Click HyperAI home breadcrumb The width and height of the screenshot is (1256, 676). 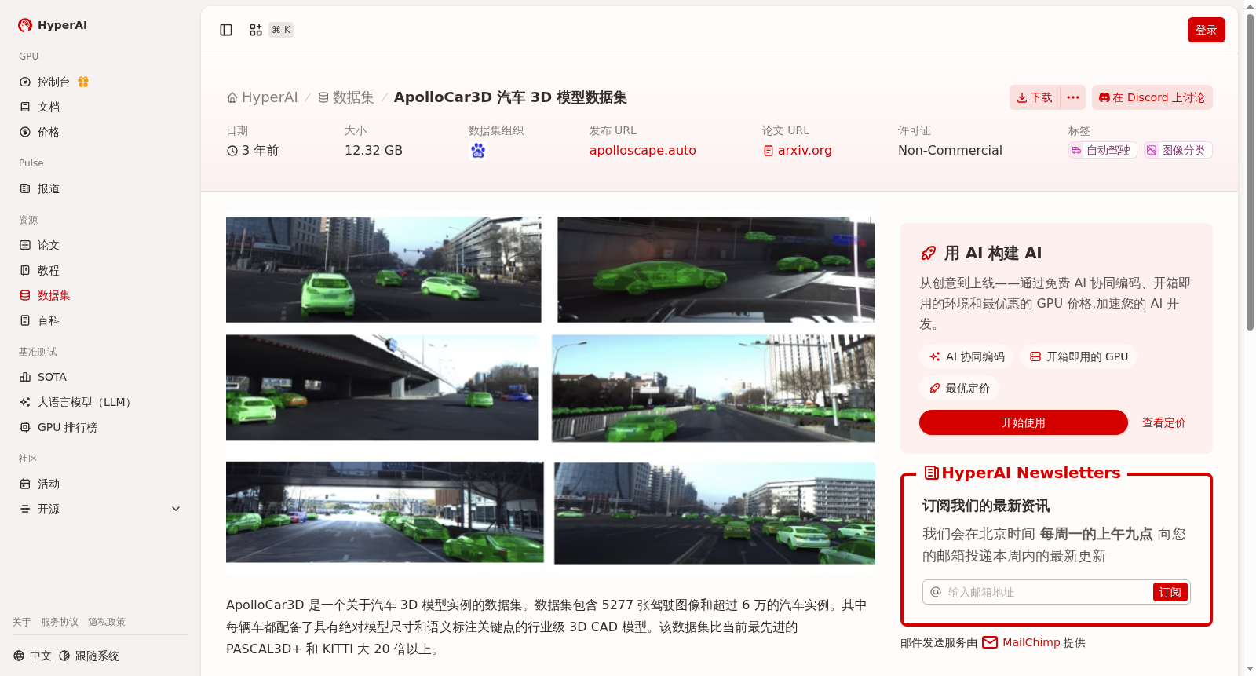(x=262, y=97)
